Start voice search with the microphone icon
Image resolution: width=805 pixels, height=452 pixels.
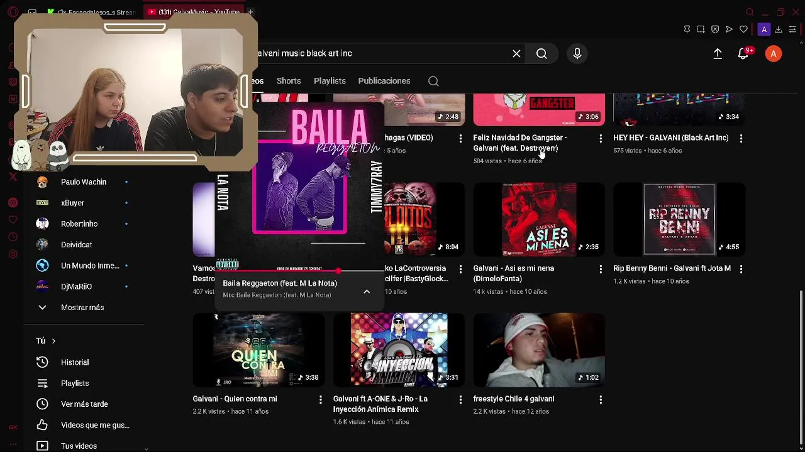(x=577, y=53)
